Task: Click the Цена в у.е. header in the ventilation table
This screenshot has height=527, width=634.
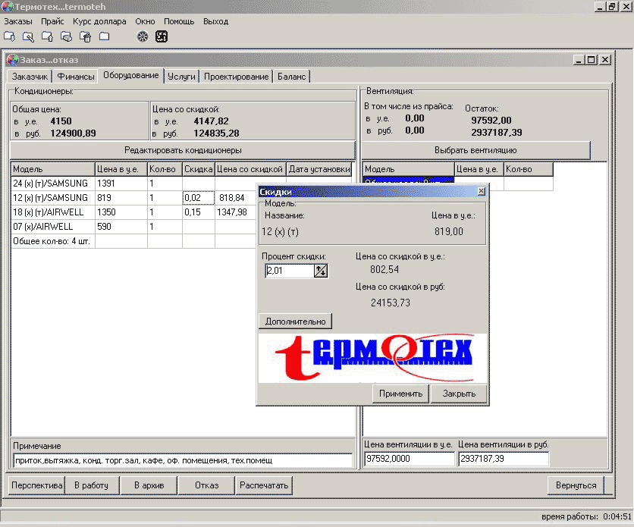Action: 479,169
